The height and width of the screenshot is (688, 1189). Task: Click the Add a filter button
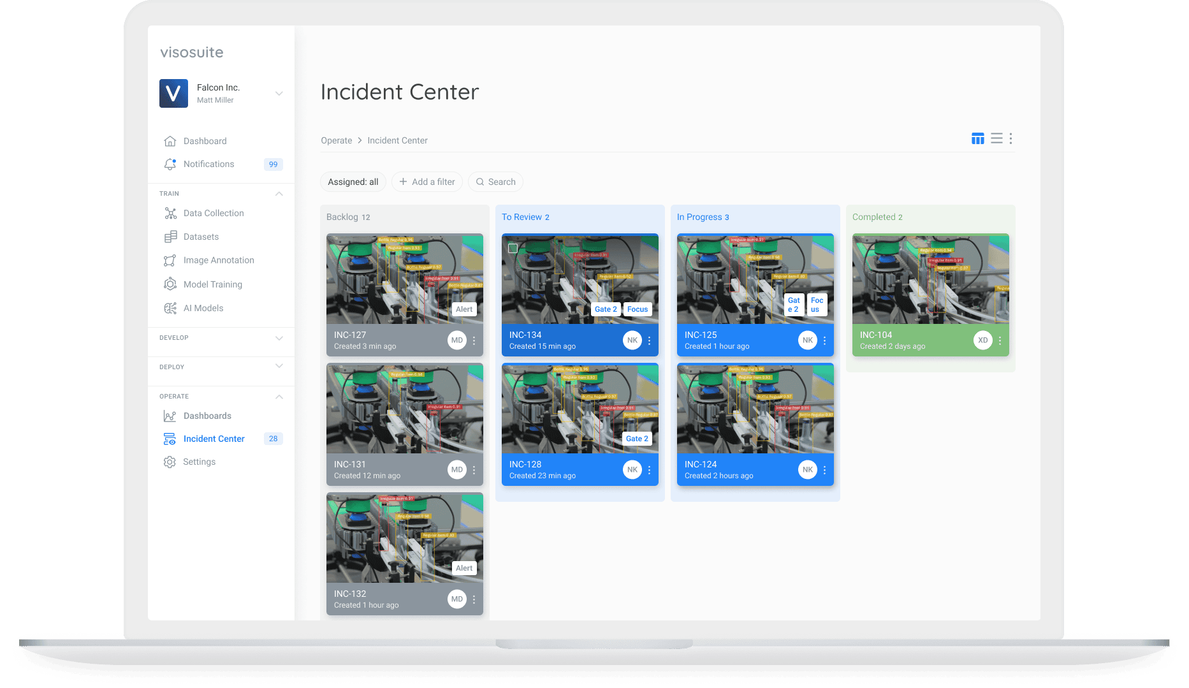point(427,182)
